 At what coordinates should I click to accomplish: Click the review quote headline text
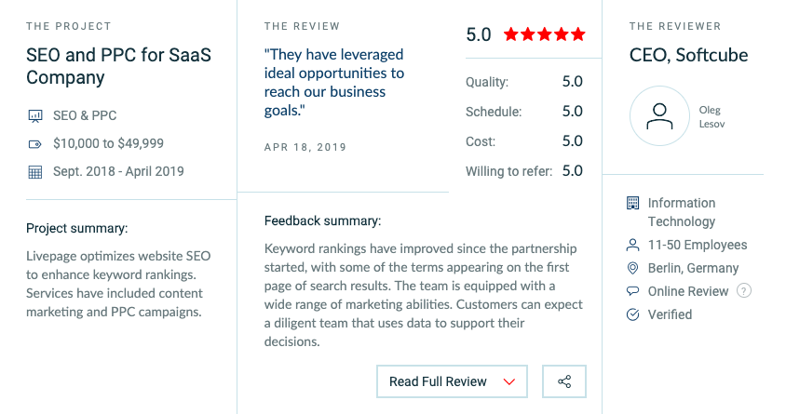click(334, 83)
